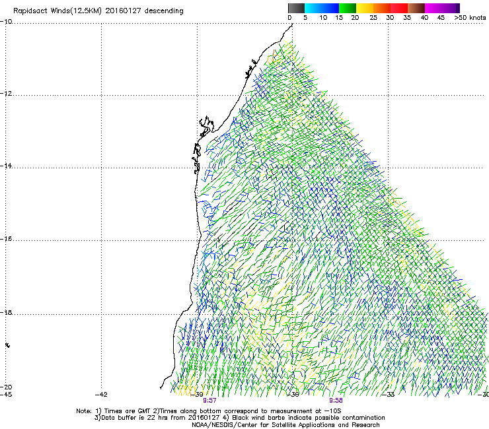Select the '-14' latitude axis label
The width and height of the screenshot is (489, 429).
click(x=6, y=166)
